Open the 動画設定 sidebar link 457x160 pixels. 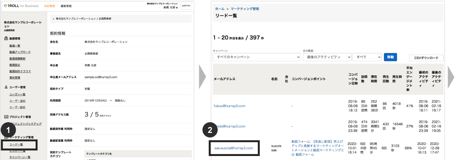(15, 65)
